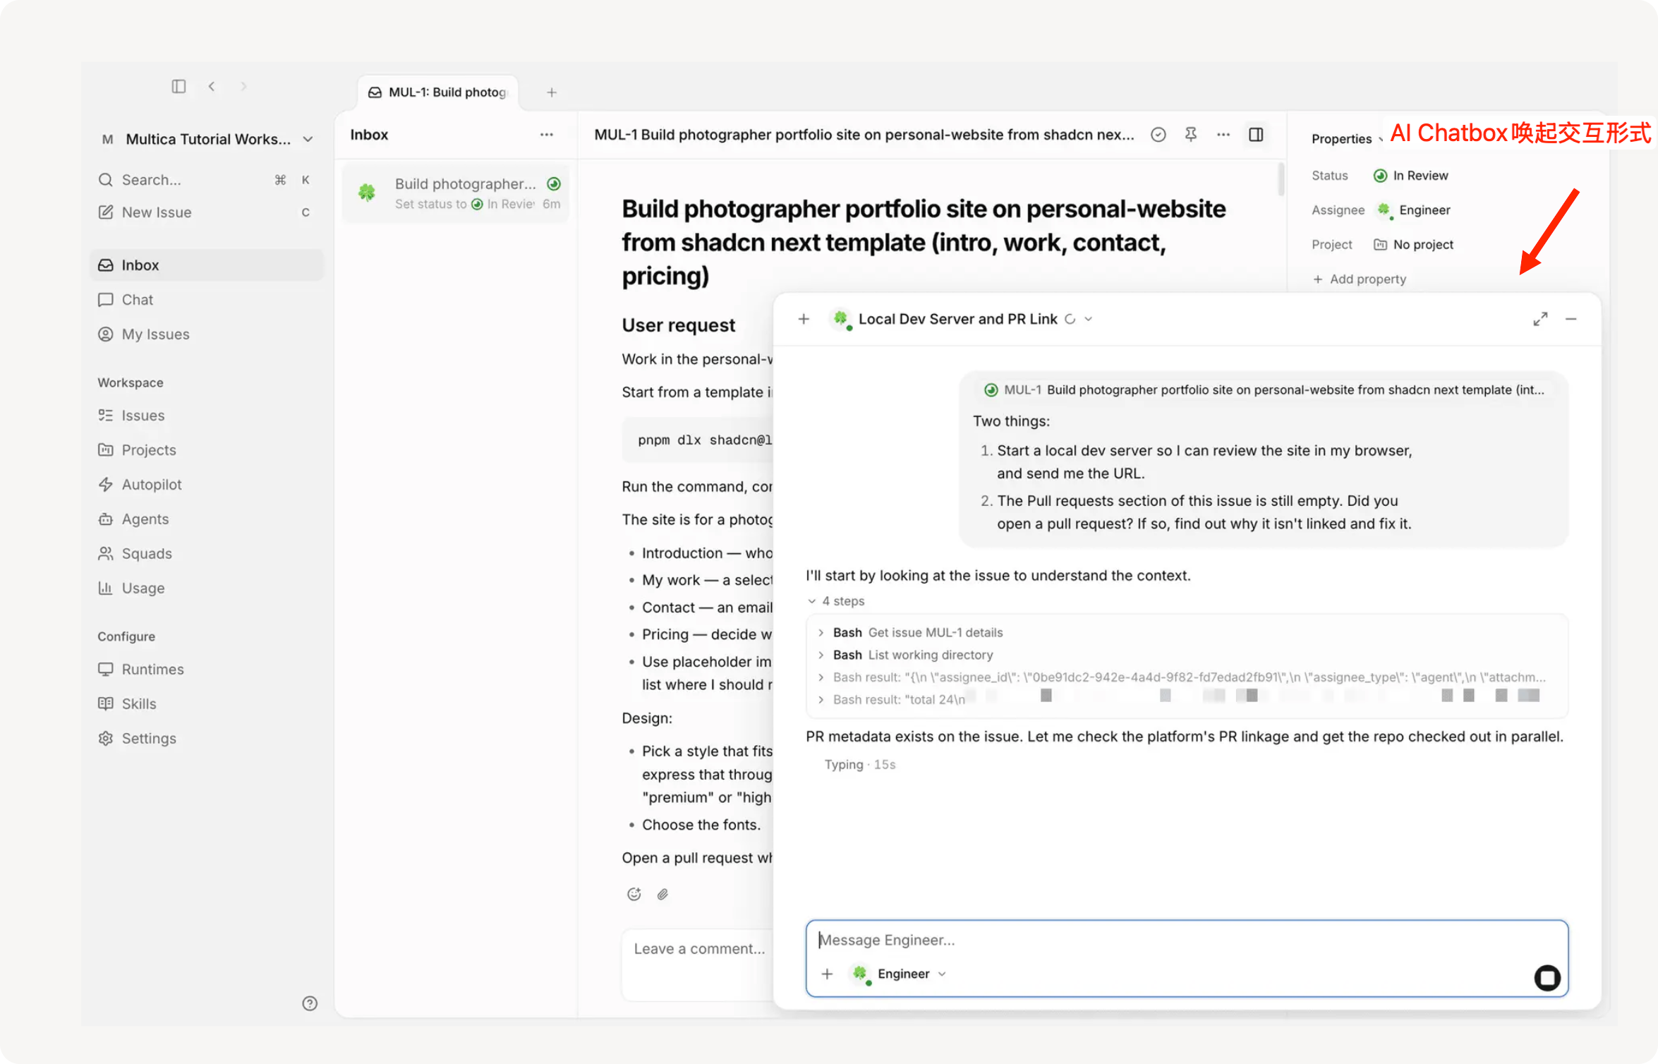Screen dimensions: 1658x1064
Task: Expand Bash result assignee_id step
Action: 1181,677
